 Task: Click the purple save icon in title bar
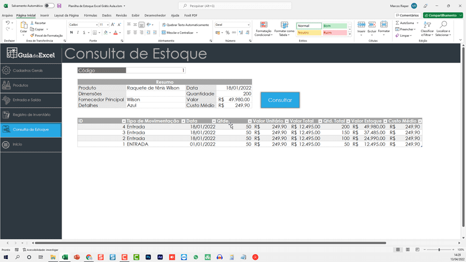point(59,6)
